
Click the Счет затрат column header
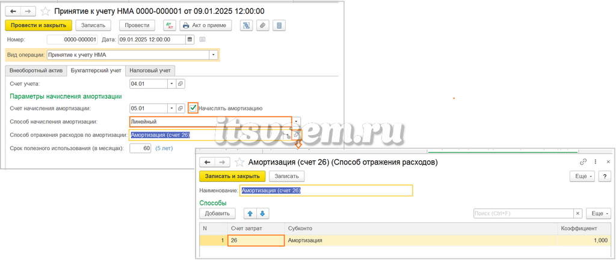tap(256, 229)
